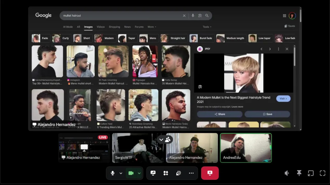
Task: Open the soundboard icon in call controls
Action: pos(178,173)
